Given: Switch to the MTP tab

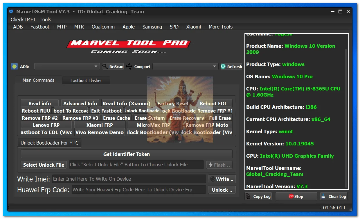Looking at the screenshot, I should point(62,27).
